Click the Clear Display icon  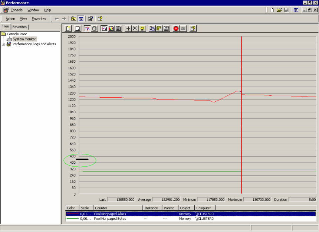click(x=78, y=29)
